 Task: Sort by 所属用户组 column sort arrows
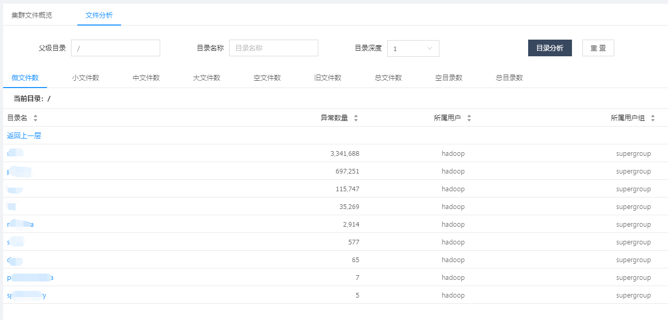coord(653,118)
